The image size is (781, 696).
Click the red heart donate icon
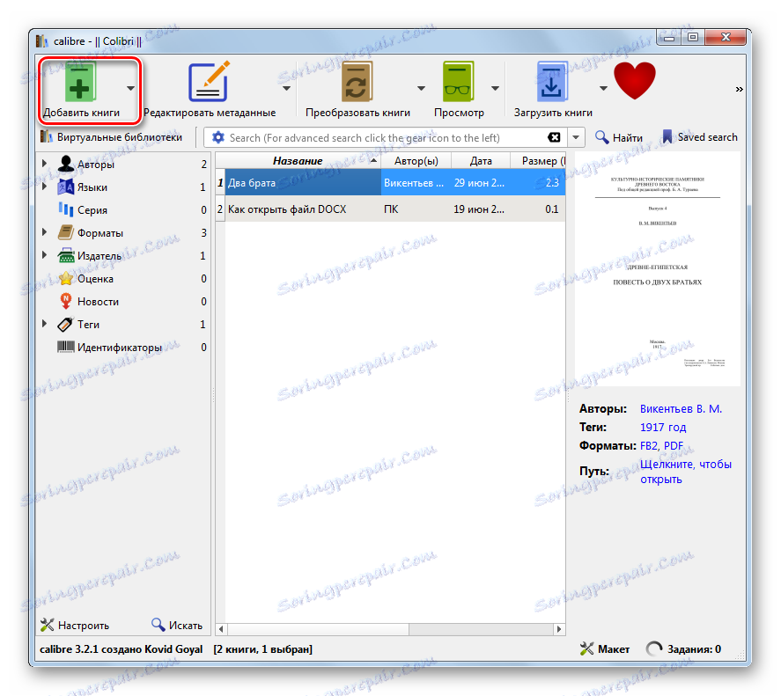coord(635,80)
